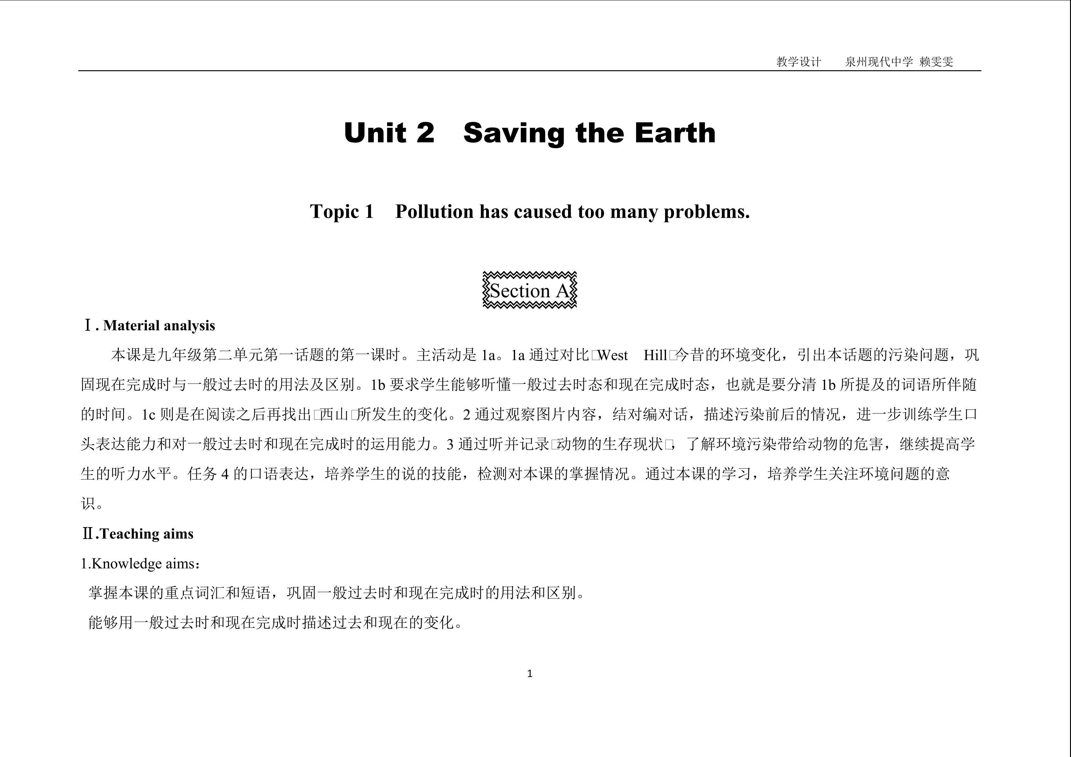The image size is (1071, 757).
Task: Click the Teaching aims heading
Action: pyautogui.click(x=138, y=534)
